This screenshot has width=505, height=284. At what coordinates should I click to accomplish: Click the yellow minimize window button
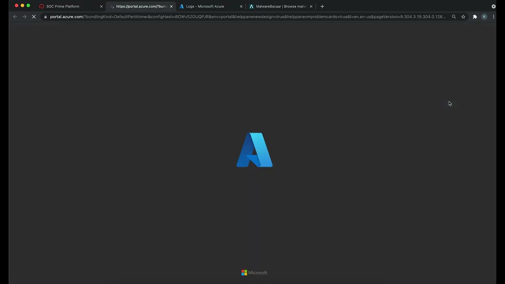(x=22, y=6)
